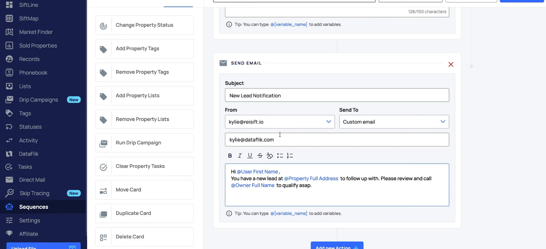This screenshot has width=546, height=249.
Task: Click the Settings sliders icon
Action: [9, 220]
